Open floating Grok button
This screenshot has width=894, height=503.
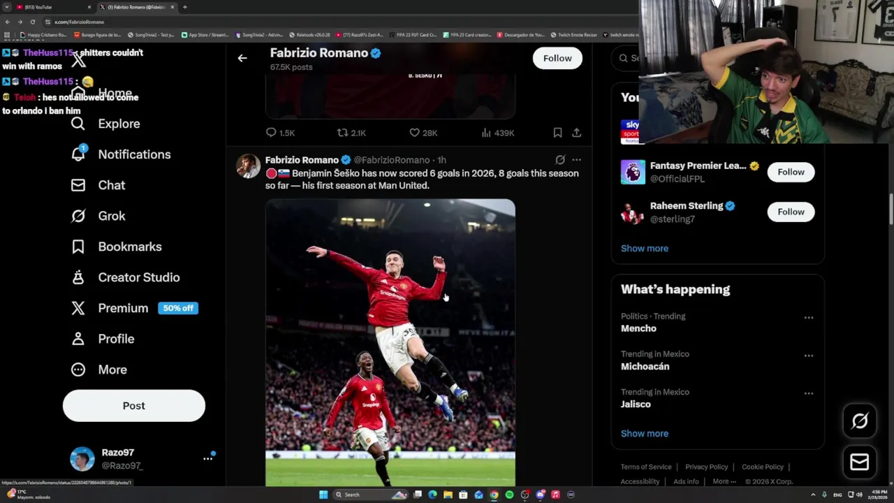pyautogui.click(x=860, y=421)
